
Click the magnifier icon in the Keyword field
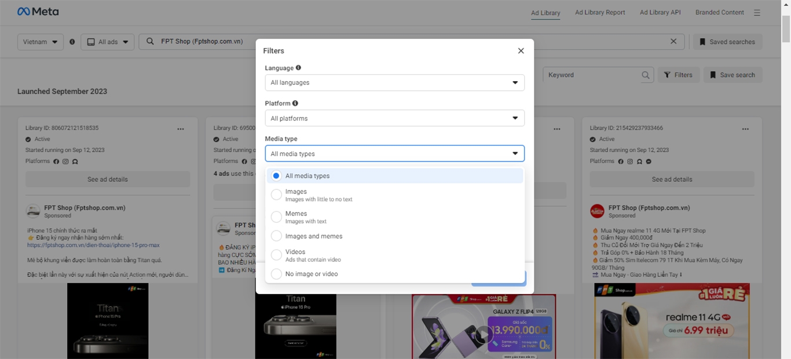(646, 75)
